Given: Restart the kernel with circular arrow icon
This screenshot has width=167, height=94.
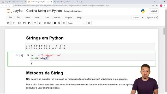Looking at the screenshot, I should [59, 23].
